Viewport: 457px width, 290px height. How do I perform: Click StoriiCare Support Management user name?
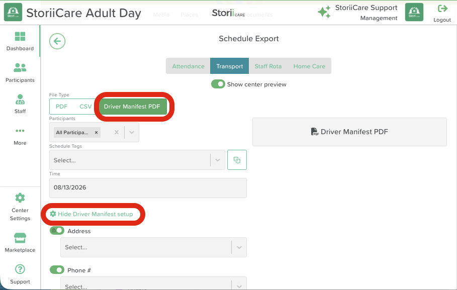366,13
